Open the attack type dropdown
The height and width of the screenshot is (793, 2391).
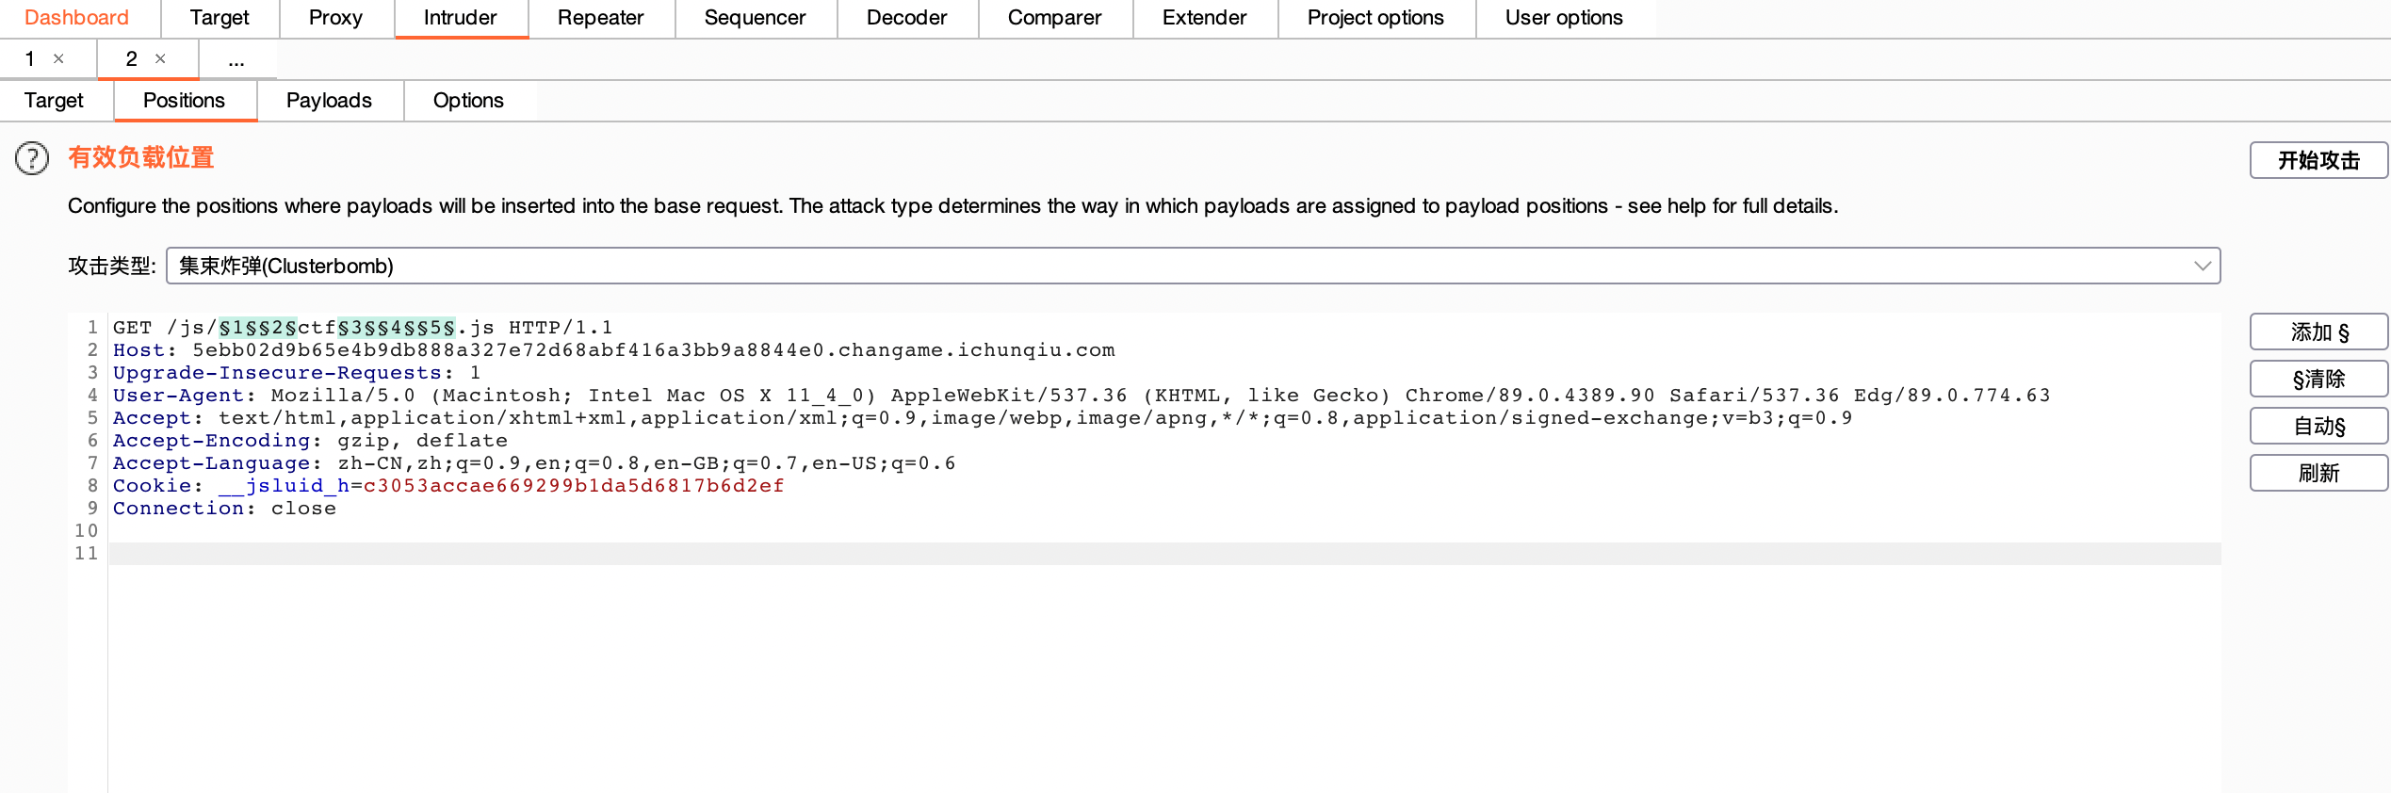[1193, 266]
